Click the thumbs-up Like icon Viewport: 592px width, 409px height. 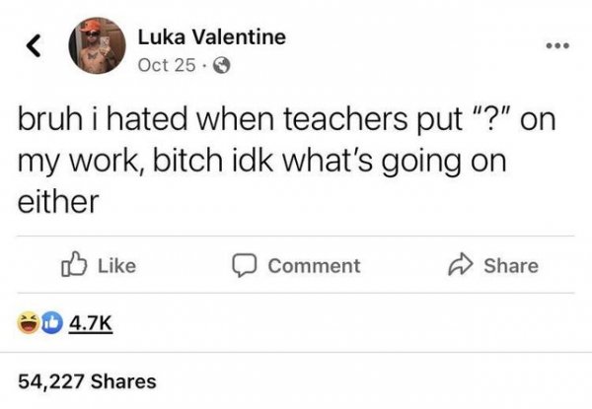pos(74,264)
